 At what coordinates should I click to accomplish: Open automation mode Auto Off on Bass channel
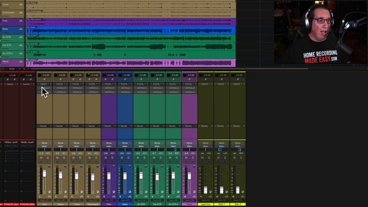click(125, 200)
